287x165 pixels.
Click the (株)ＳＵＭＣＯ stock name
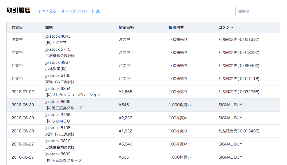tap(58, 121)
